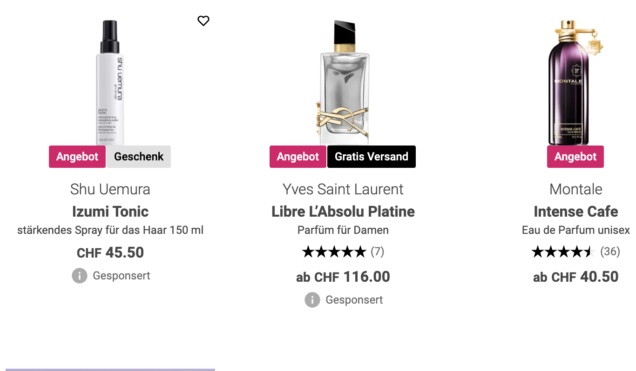Click star rating with 7 reviews
This screenshot has height=371, width=636.
[334, 252]
